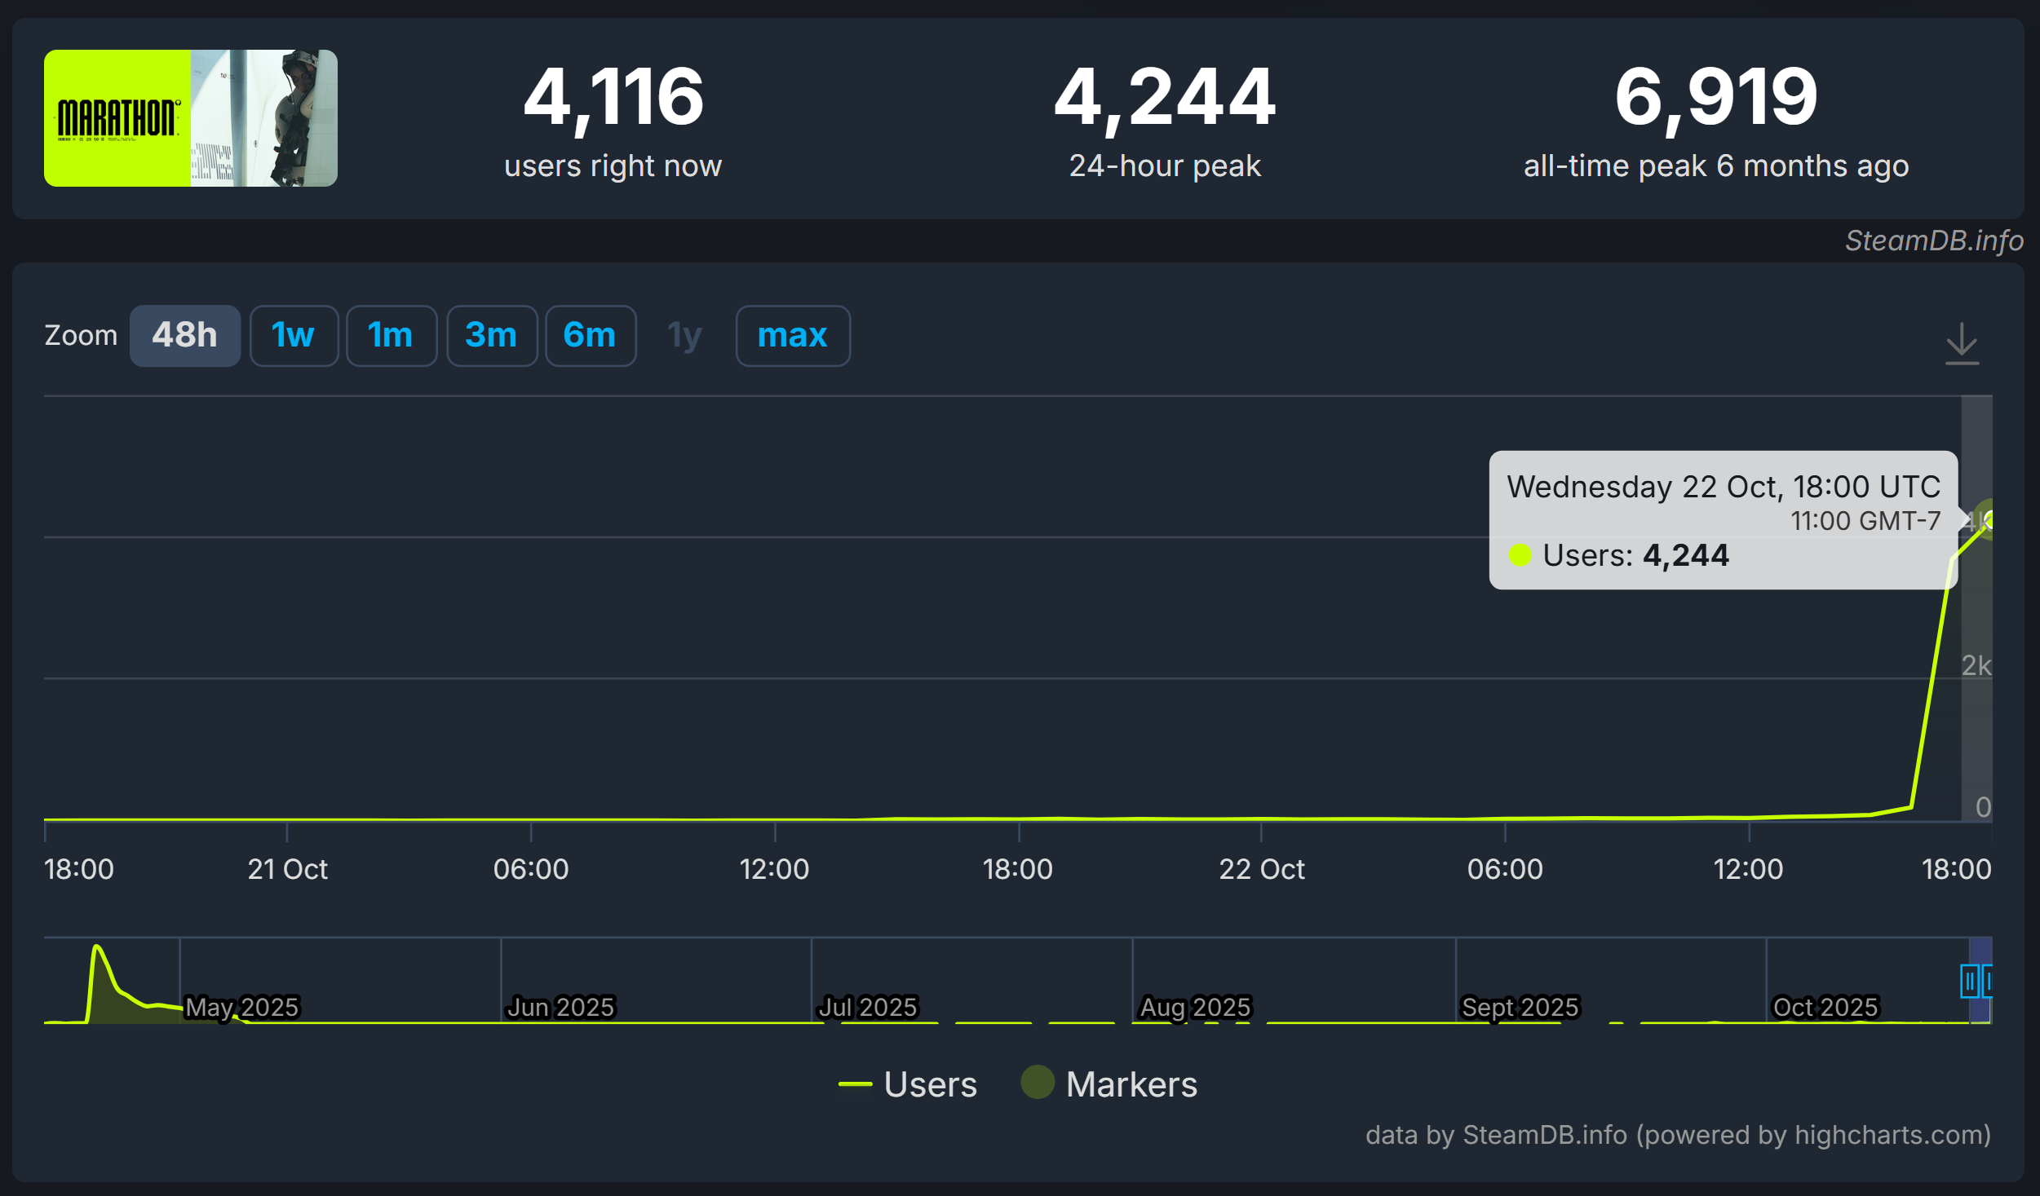
Task: Zoom chart to 6m range
Action: click(590, 336)
